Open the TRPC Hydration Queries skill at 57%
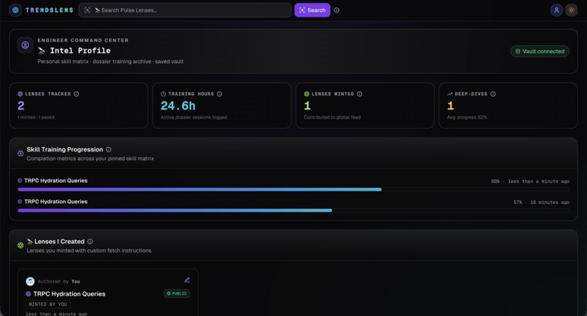 click(x=56, y=202)
